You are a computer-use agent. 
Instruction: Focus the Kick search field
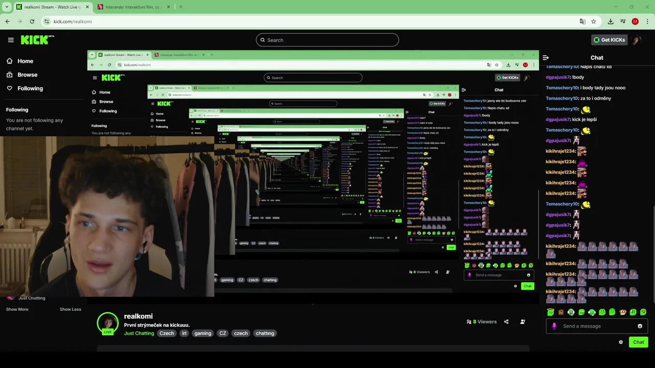coord(327,40)
